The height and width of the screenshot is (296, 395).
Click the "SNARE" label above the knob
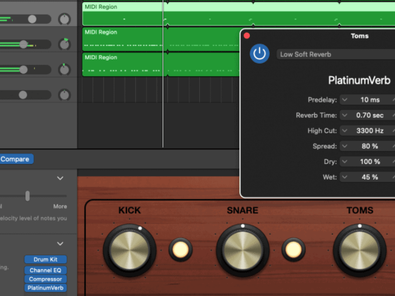(x=243, y=210)
